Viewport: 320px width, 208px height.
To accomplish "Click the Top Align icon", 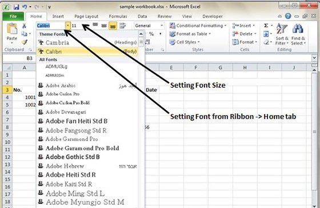I will pyautogui.click(x=95, y=25).
